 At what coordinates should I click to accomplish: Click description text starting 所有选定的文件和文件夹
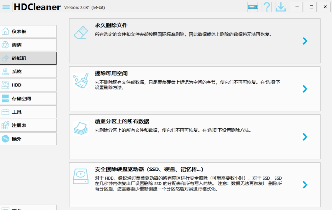tap(183, 34)
